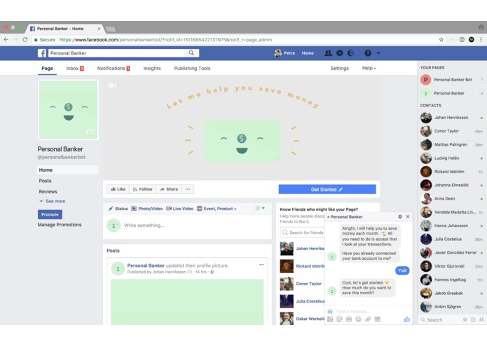
Task: Switch to the Insights tab
Action: coord(152,68)
